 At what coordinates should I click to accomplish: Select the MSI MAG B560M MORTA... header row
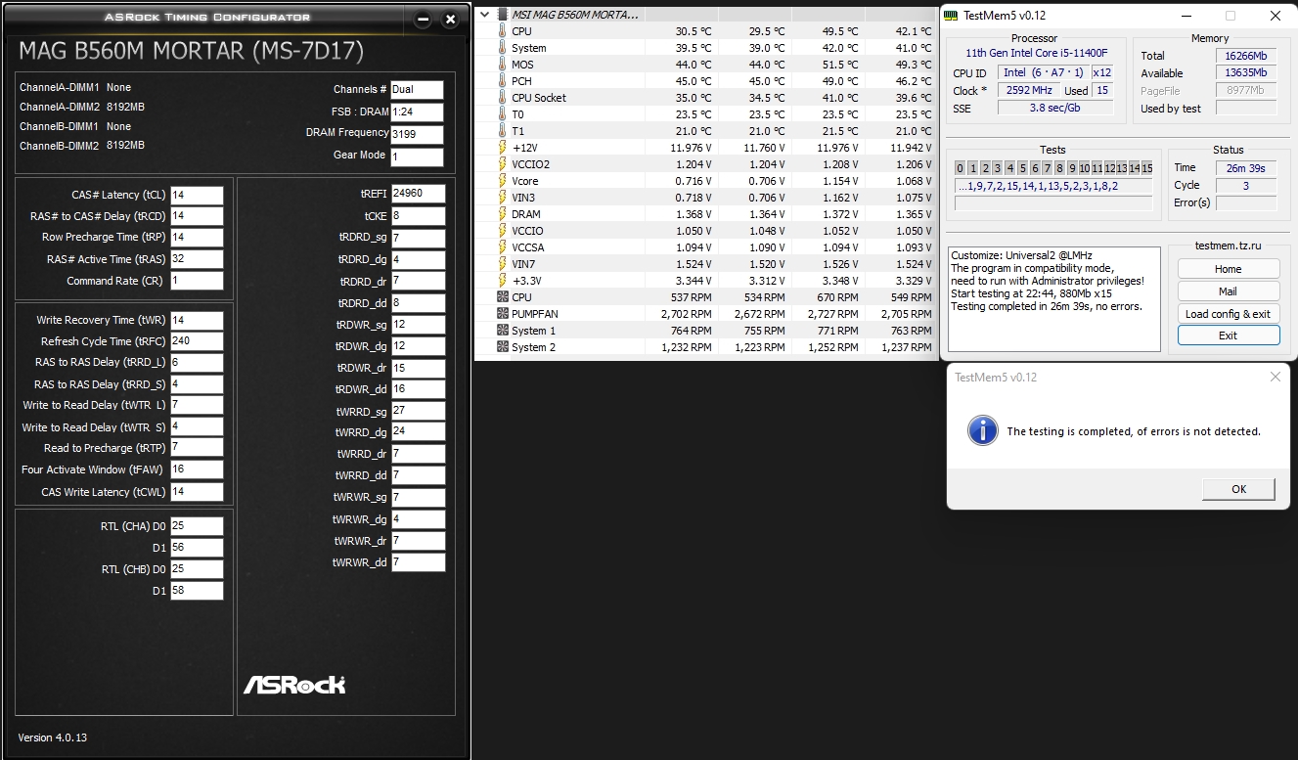706,15
